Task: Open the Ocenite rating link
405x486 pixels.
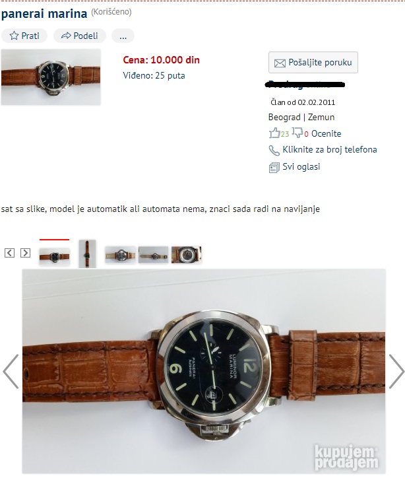Action: (326, 133)
